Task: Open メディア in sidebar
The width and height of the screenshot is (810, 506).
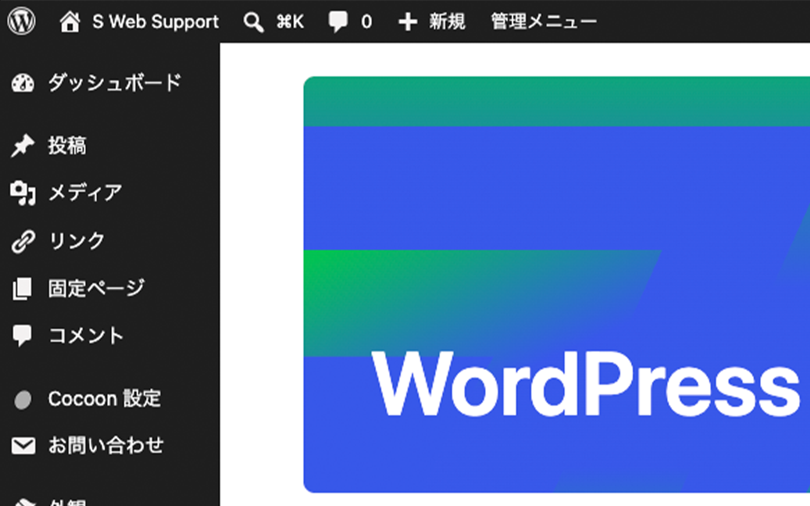Action: (x=86, y=193)
